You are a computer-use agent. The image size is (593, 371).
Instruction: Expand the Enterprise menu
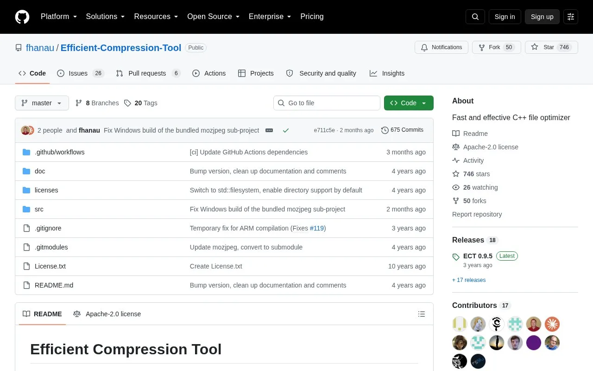click(270, 17)
